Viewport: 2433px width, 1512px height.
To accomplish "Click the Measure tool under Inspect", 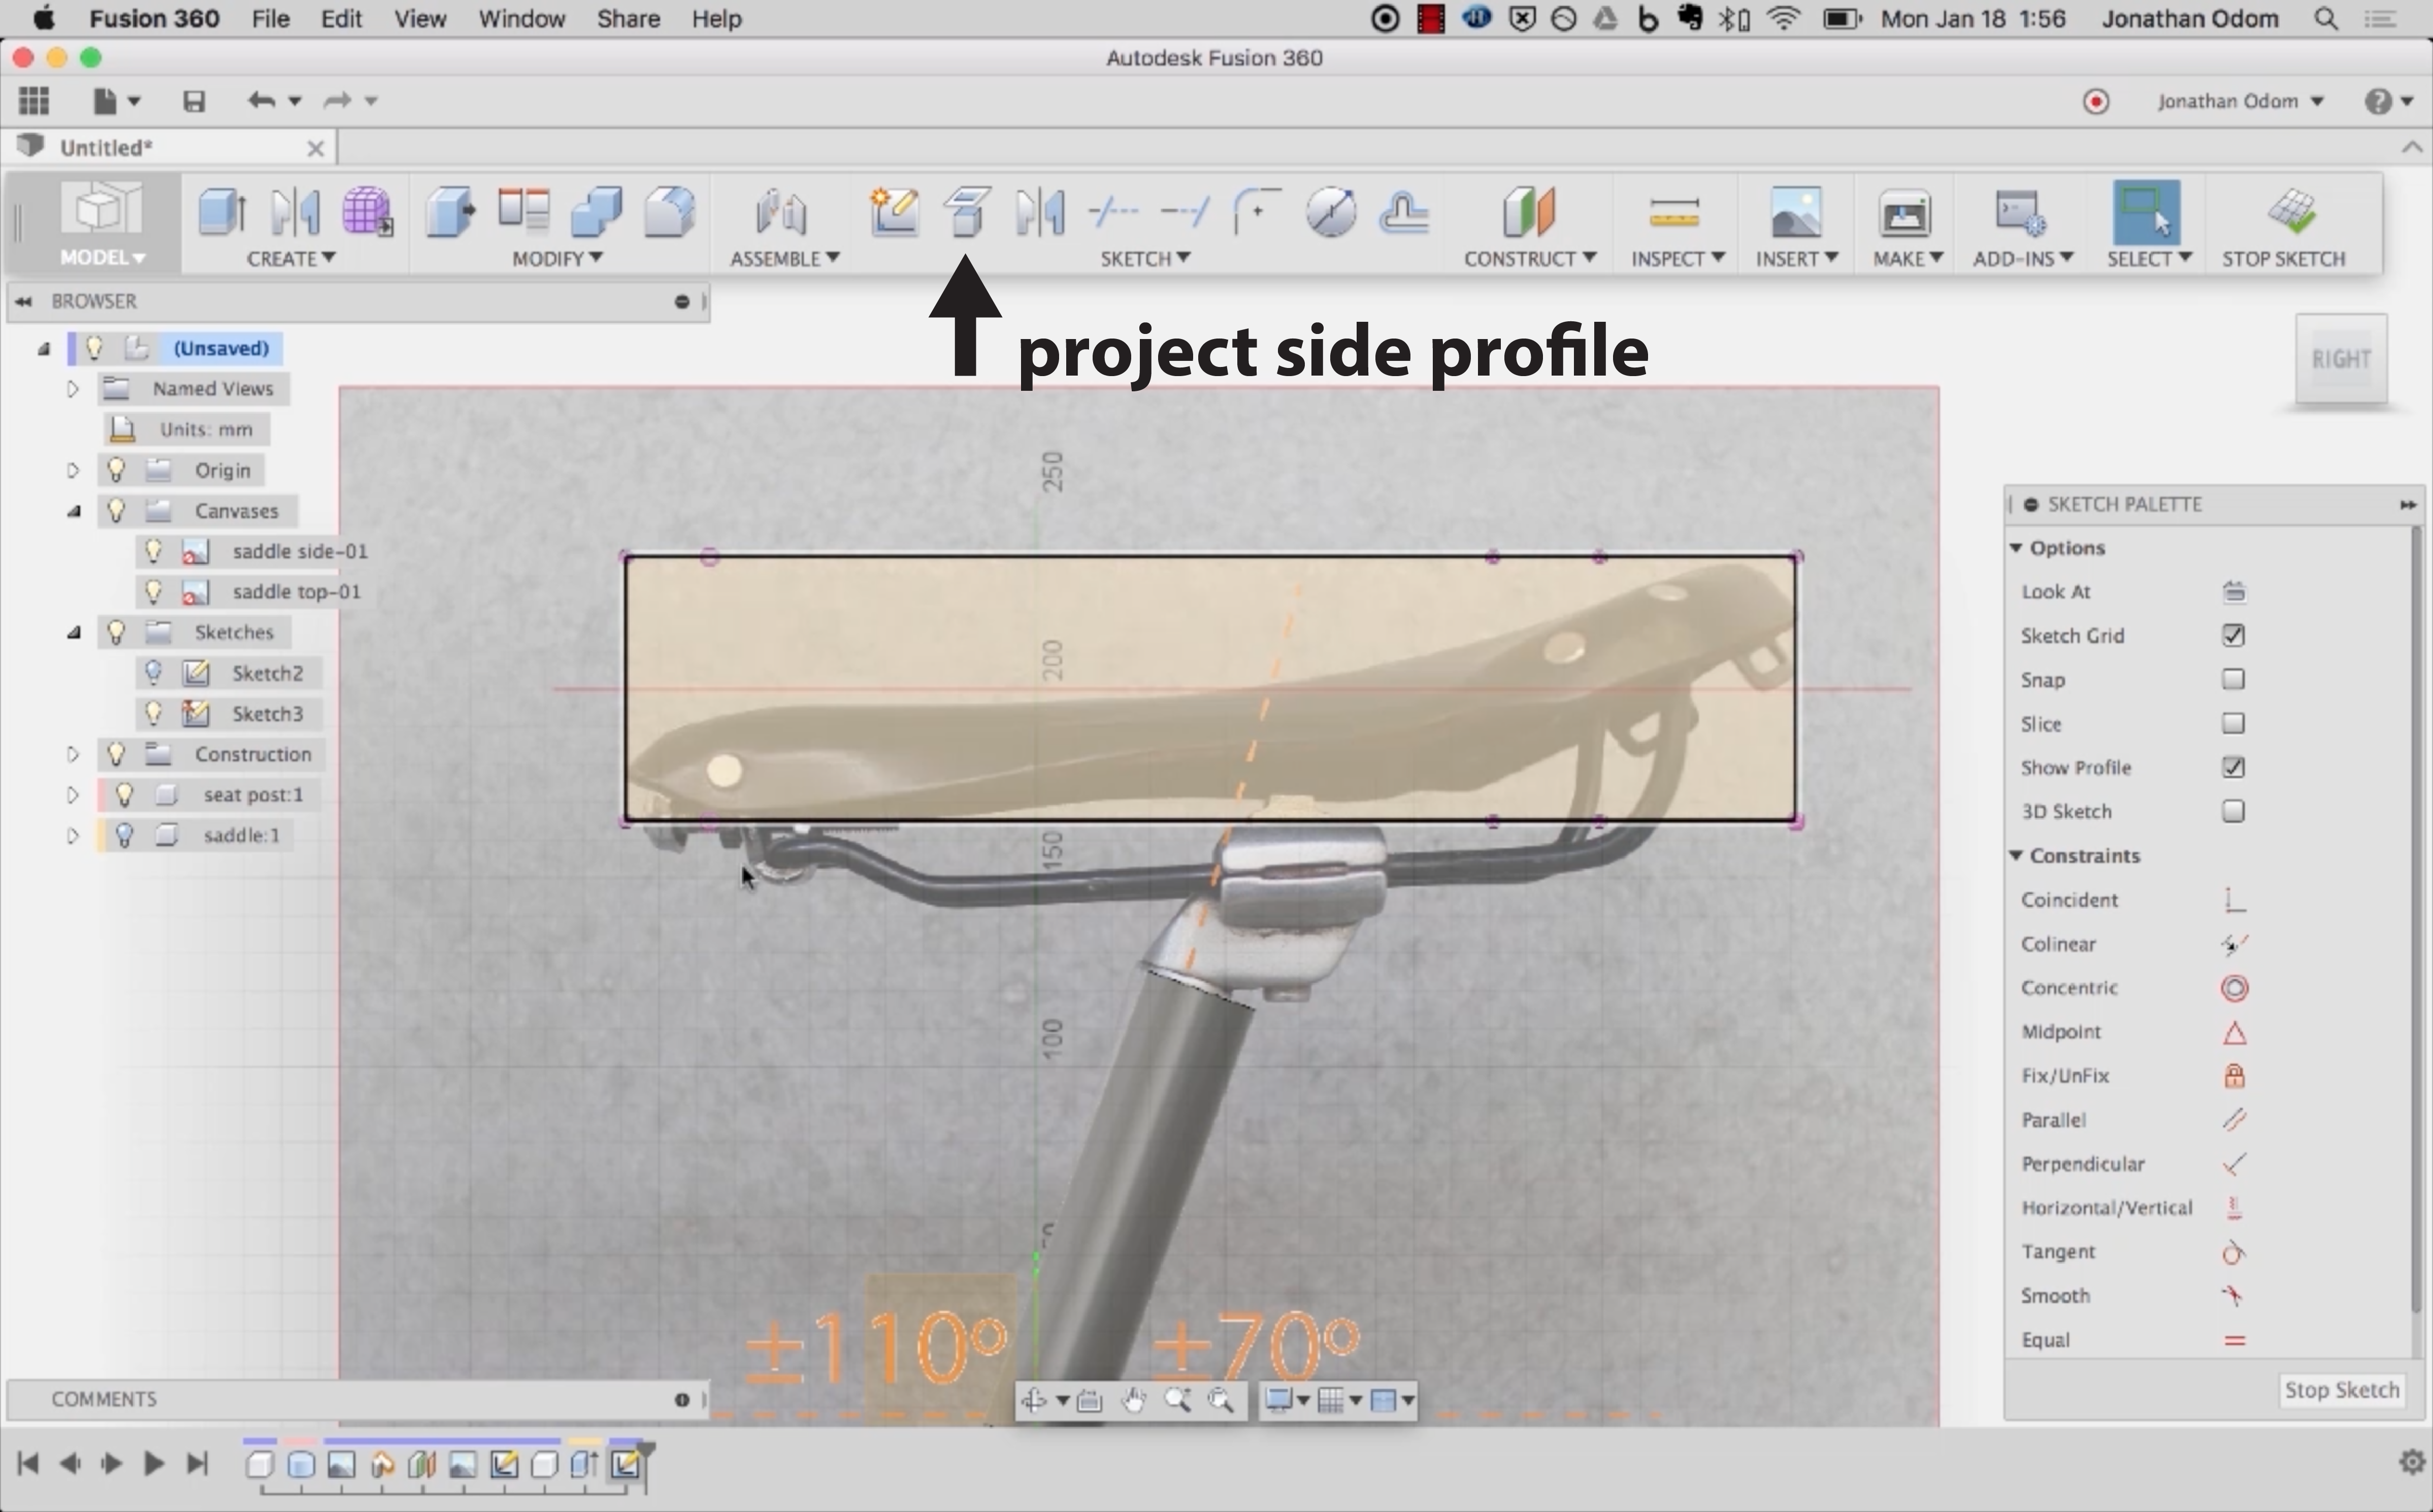I will point(1673,212).
